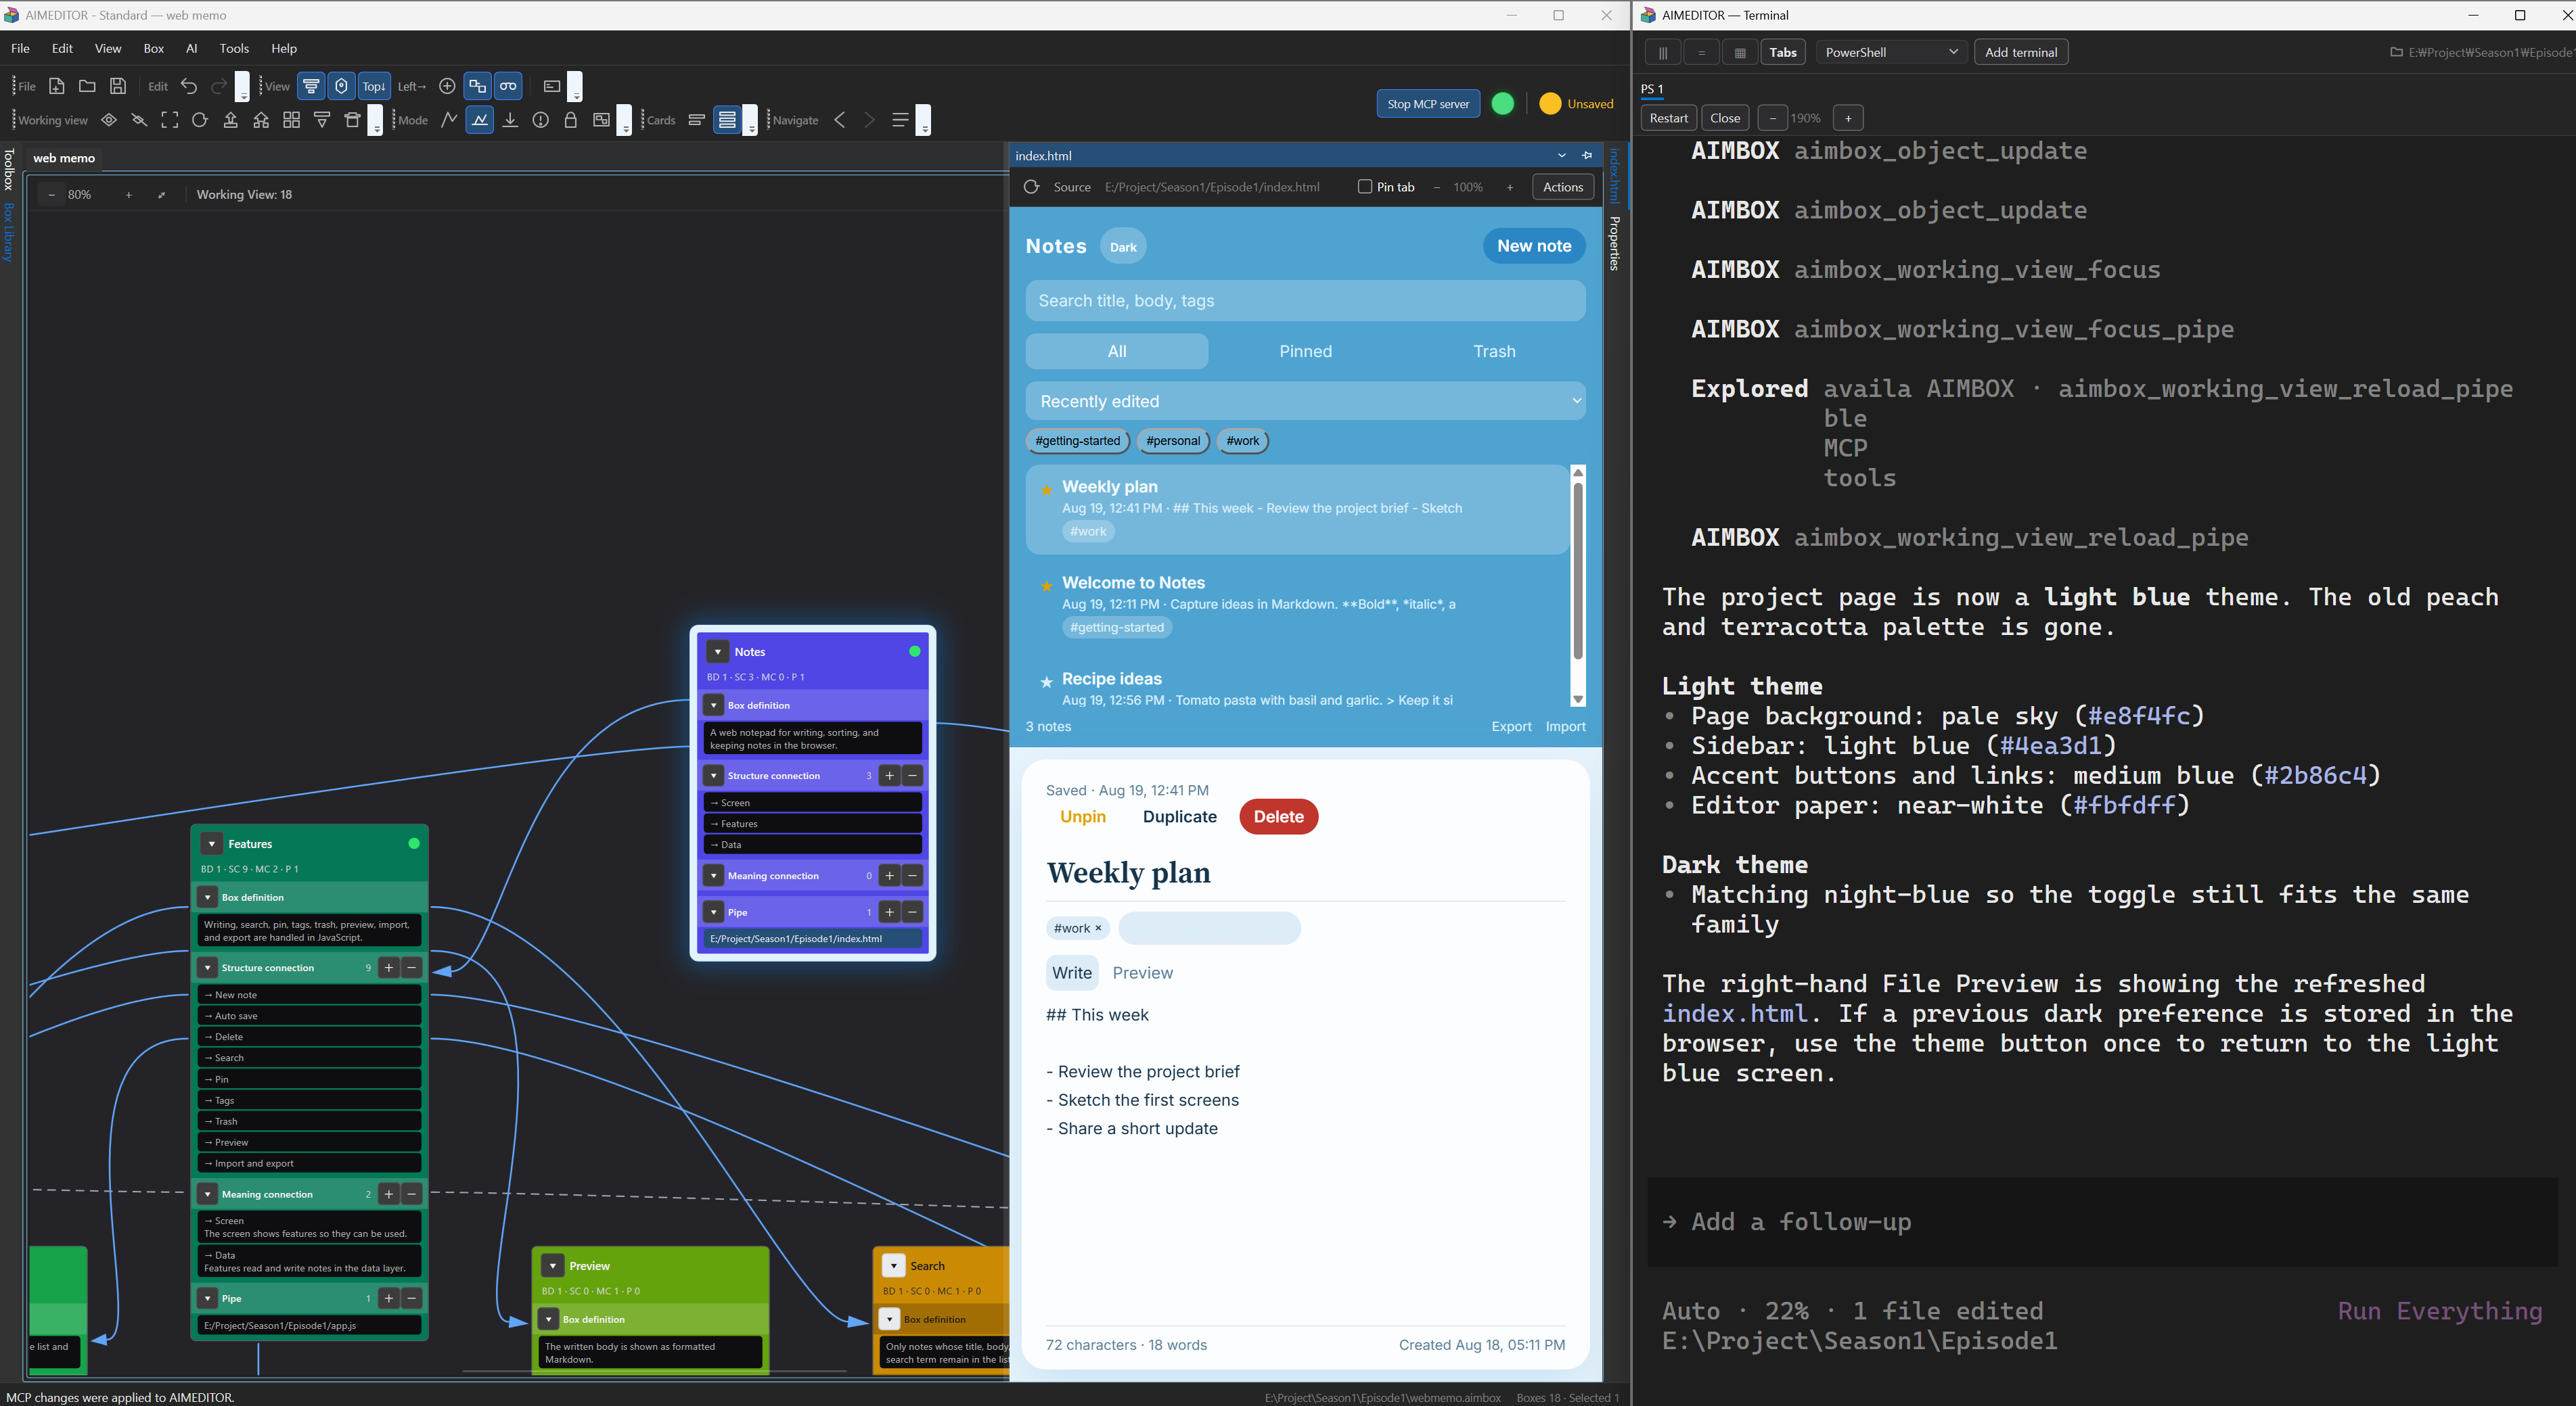Click the eye show icon in Working view toolbar

point(109,120)
